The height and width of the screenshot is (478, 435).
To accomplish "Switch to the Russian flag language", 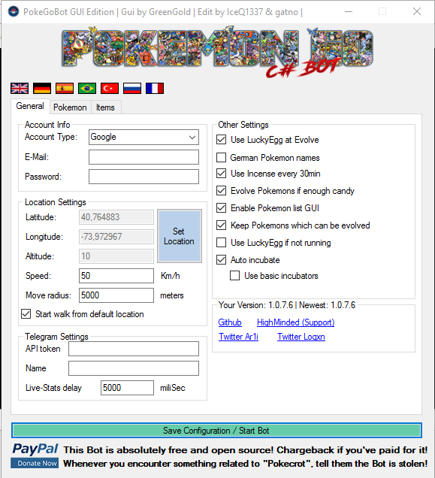I will [x=132, y=89].
